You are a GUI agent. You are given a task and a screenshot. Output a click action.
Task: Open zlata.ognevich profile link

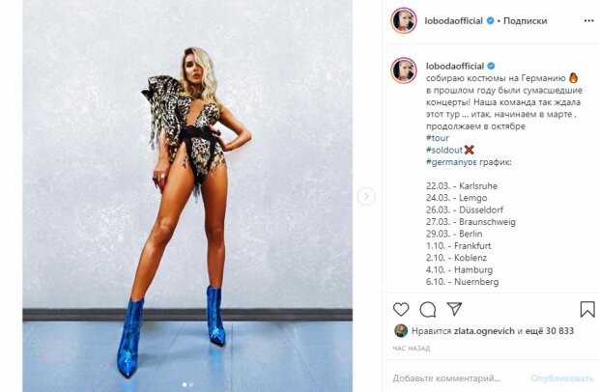(x=484, y=331)
